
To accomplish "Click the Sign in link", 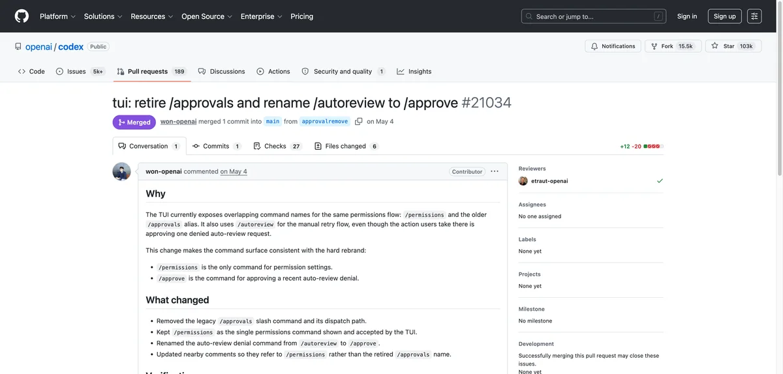I will [687, 16].
